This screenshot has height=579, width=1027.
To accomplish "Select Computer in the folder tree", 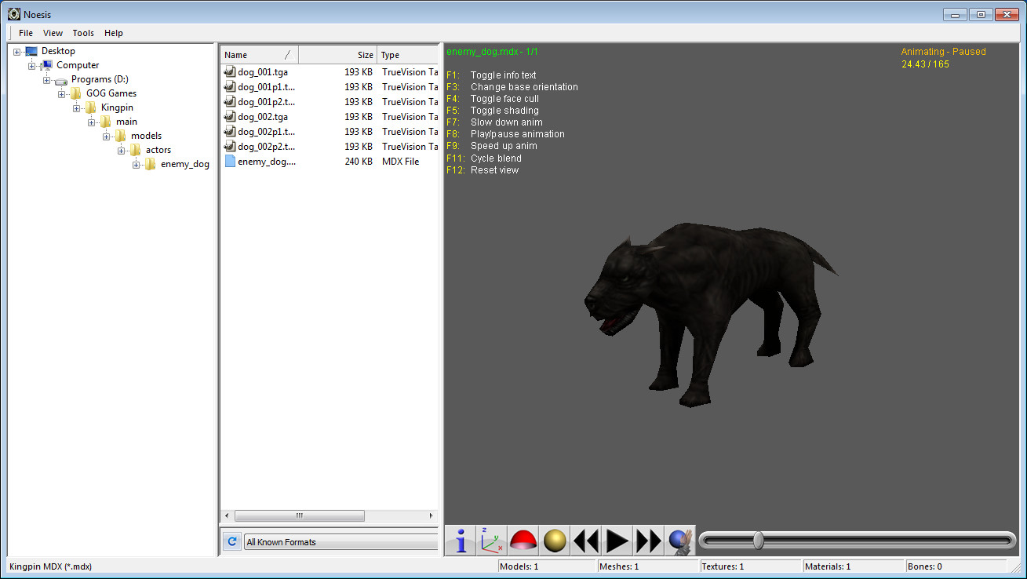I will pyautogui.click(x=78, y=65).
